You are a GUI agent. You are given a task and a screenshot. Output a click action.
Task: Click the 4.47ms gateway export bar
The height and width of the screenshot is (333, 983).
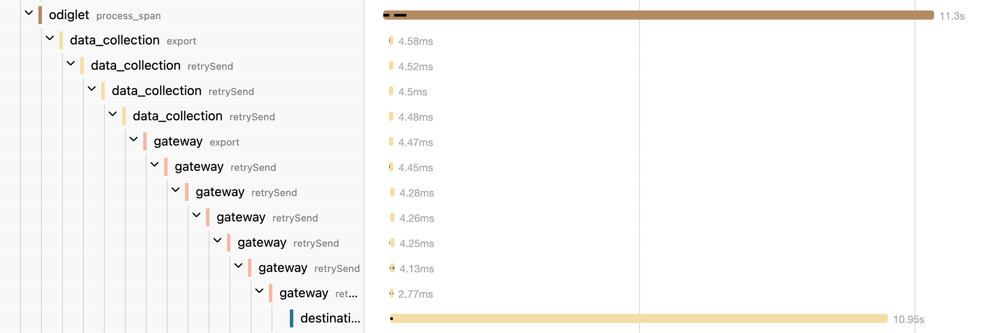coord(391,142)
